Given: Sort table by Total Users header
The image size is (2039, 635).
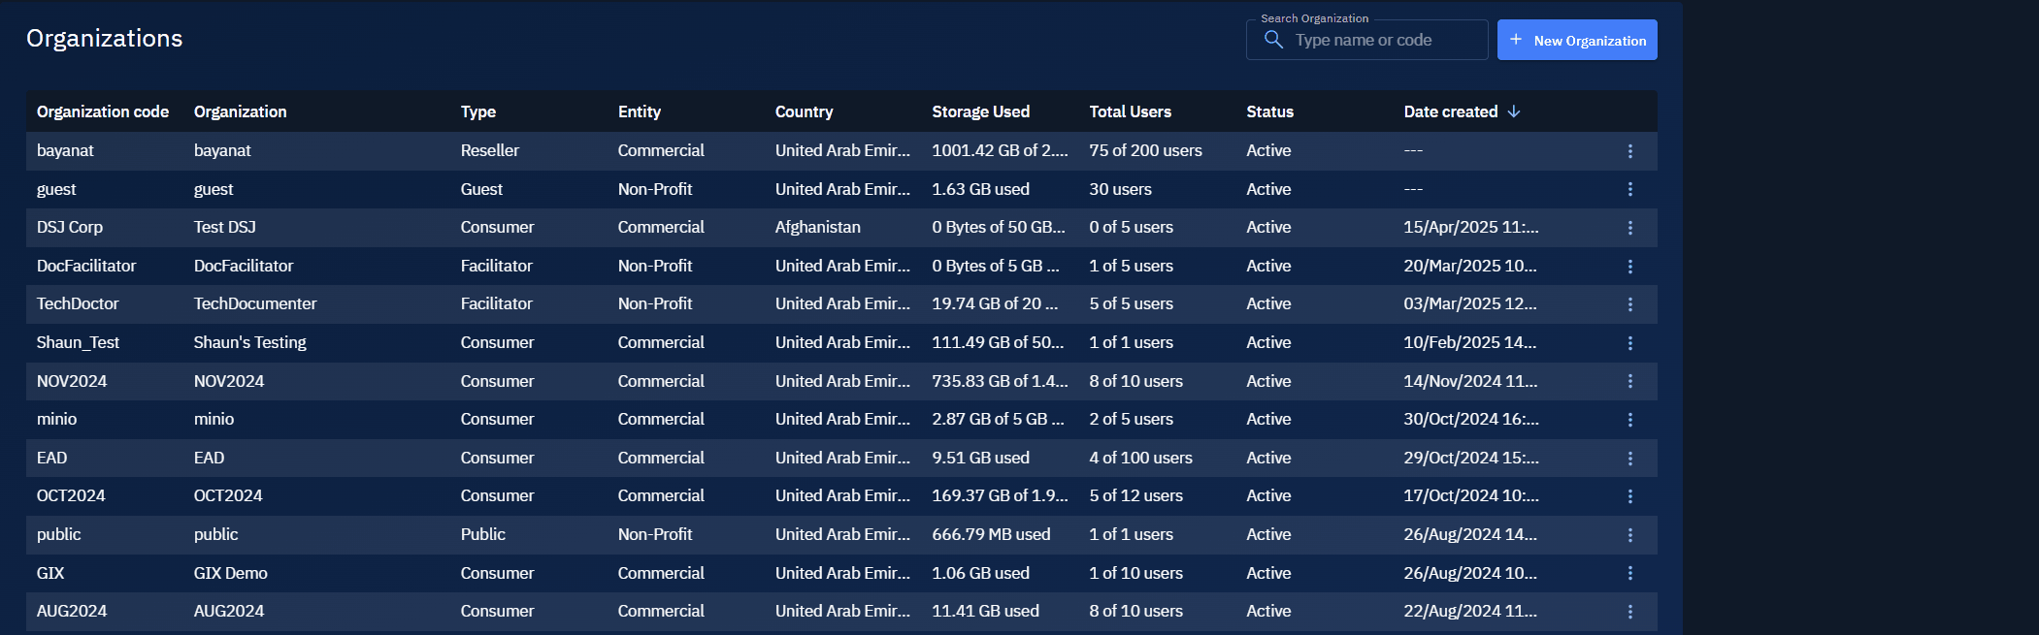Looking at the screenshot, I should tap(1130, 111).
